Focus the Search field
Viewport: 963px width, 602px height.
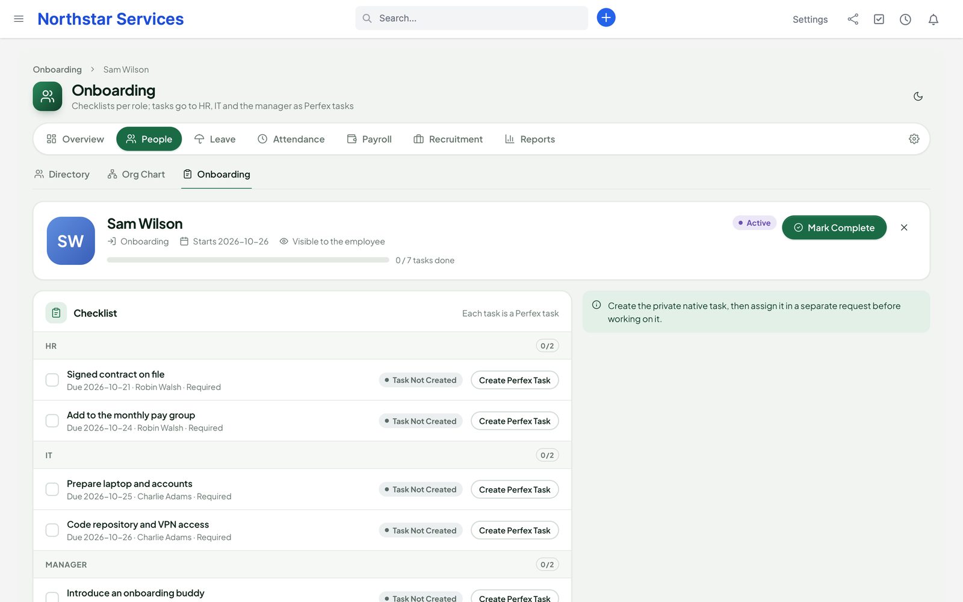(x=471, y=18)
